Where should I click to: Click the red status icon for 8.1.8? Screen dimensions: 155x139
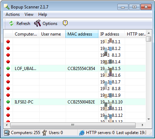pos(8,88)
